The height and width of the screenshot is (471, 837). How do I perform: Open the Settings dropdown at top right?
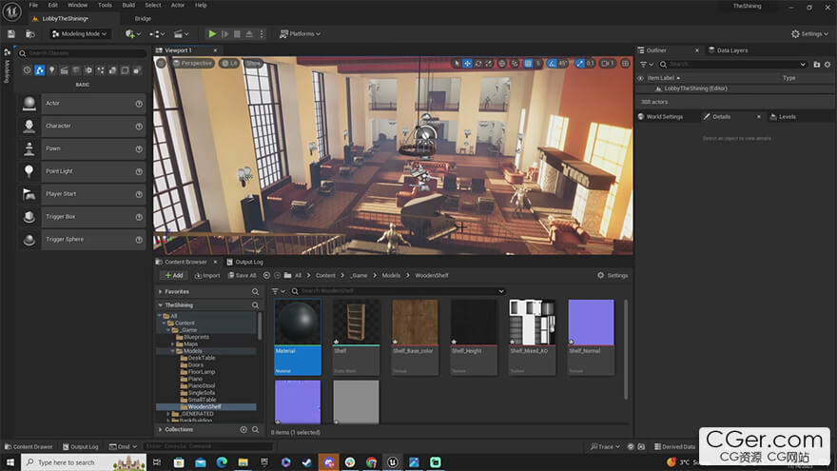tap(809, 33)
